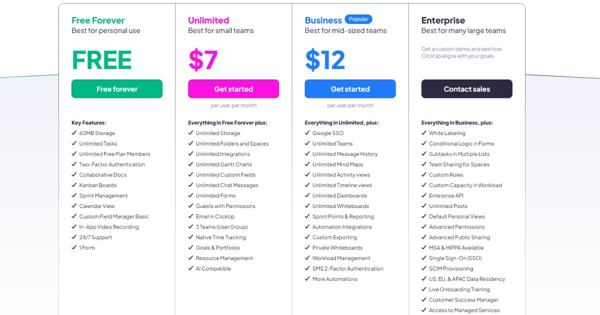Click the Single Sign-On (SSO) feature text
The image size is (600, 315).
point(455,258)
